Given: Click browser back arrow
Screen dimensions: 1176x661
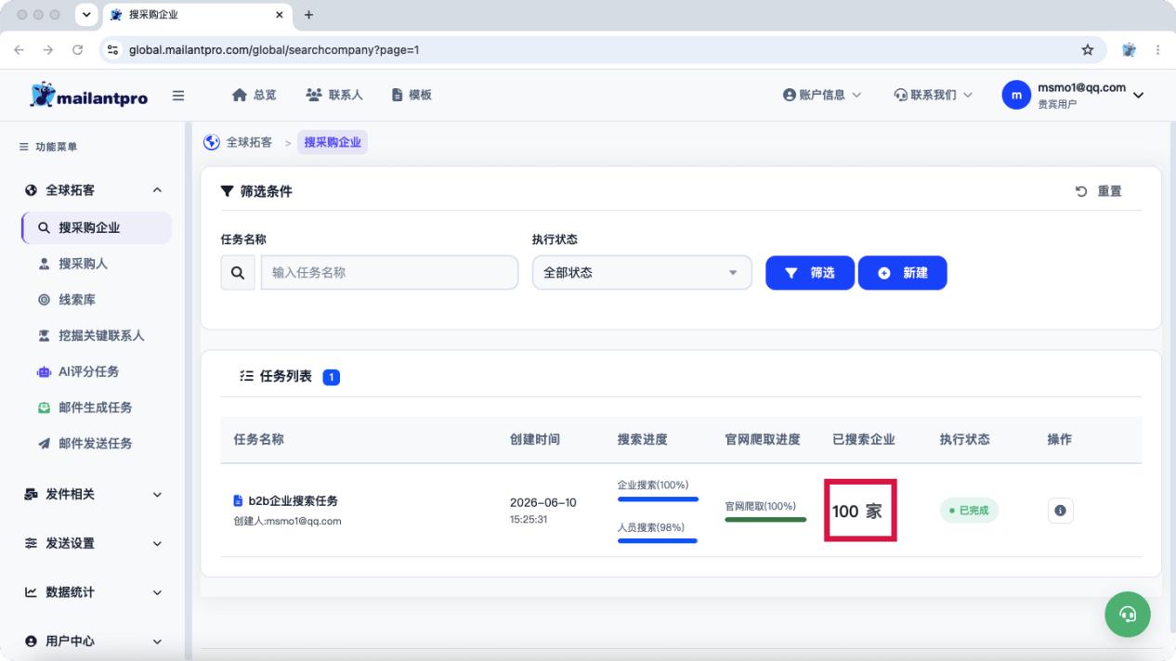Looking at the screenshot, I should pyautogui.click(x=20, y=50).
